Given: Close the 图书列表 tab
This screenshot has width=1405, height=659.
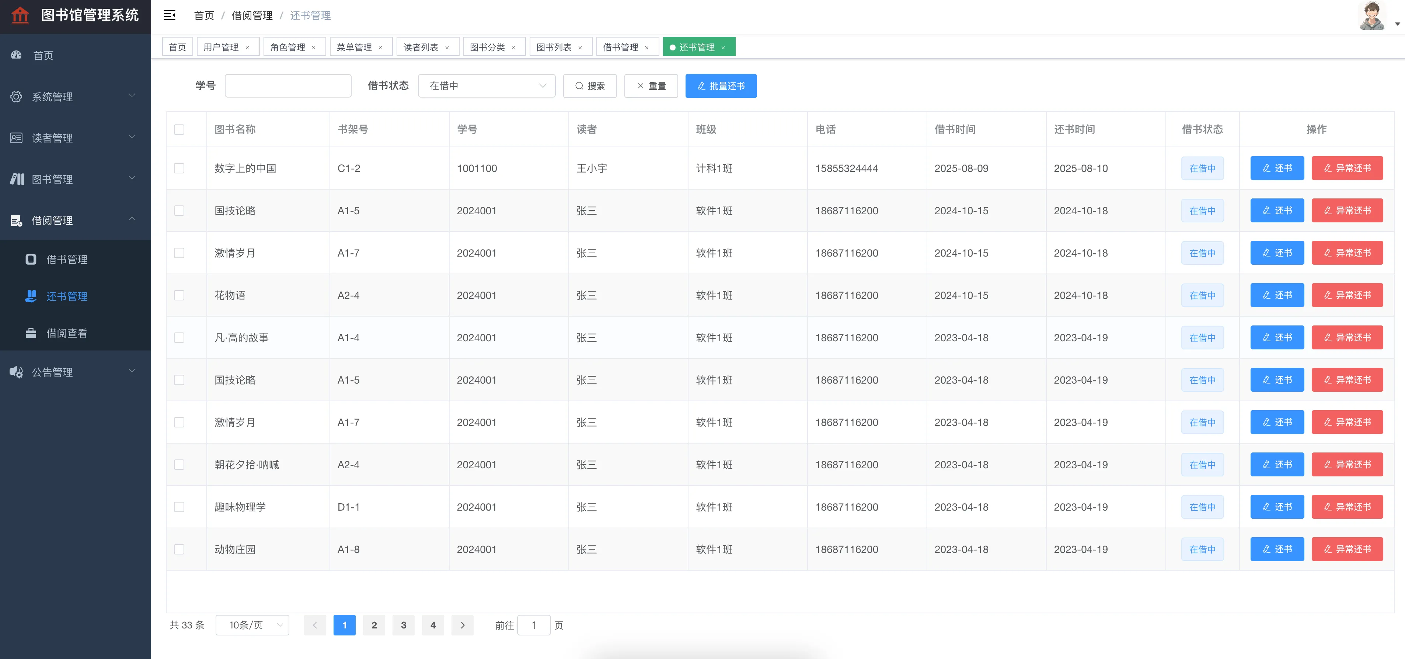Looking at the screenshot, I should [x=581, y=48].
